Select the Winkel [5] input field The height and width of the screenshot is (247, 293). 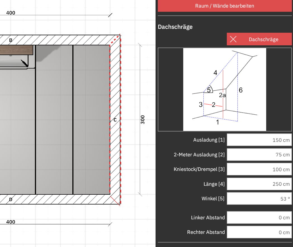coord(259,199)
